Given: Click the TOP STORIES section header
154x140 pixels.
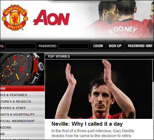Looking at the screenshot, I should 59,57.
